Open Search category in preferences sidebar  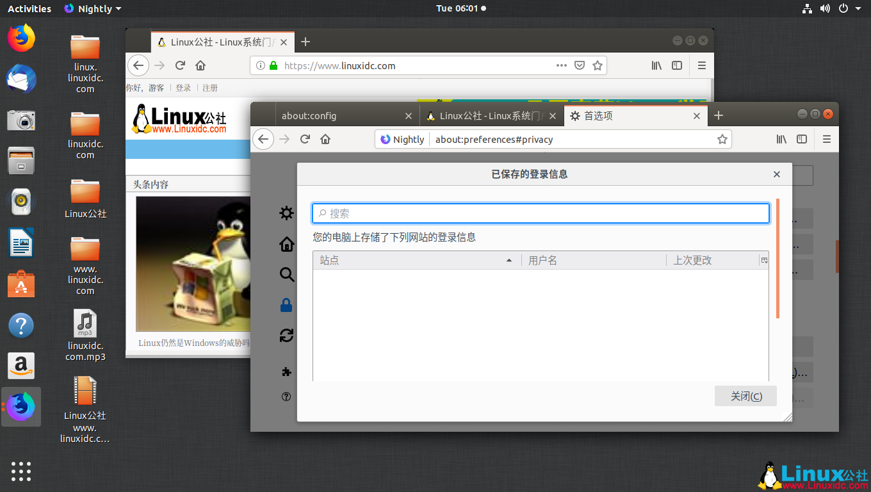pyautogui.click(x=286, y=275)
